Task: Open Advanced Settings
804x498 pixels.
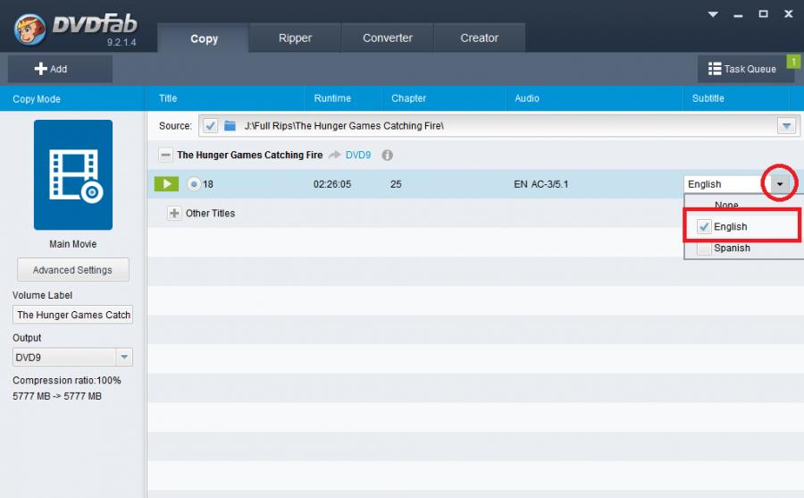Action: pyautogui.click(x=73, y=270)
